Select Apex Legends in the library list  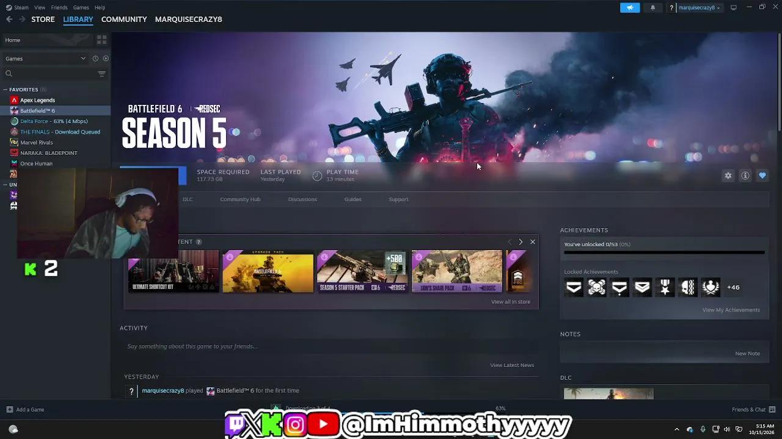point(37,100)
